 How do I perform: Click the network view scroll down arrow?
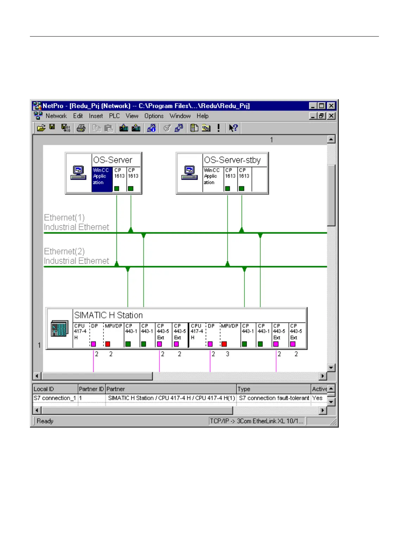point(331,368)
